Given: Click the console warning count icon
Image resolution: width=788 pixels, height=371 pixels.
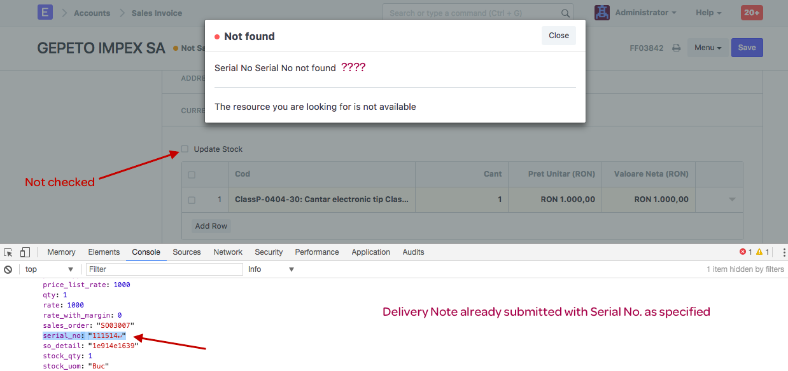Looking at the screenshot, I should 759,252.
